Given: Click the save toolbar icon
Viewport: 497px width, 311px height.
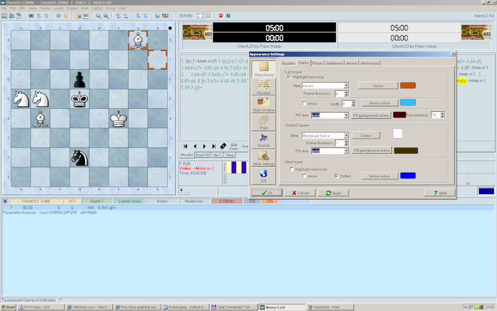Looking at the screenshot, I should point(19,16).
